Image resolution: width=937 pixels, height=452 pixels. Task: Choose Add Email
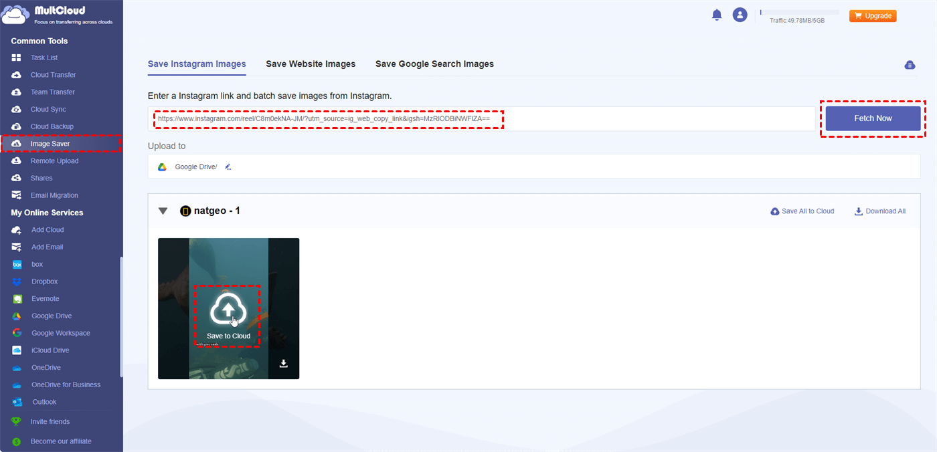click(48, 247)
